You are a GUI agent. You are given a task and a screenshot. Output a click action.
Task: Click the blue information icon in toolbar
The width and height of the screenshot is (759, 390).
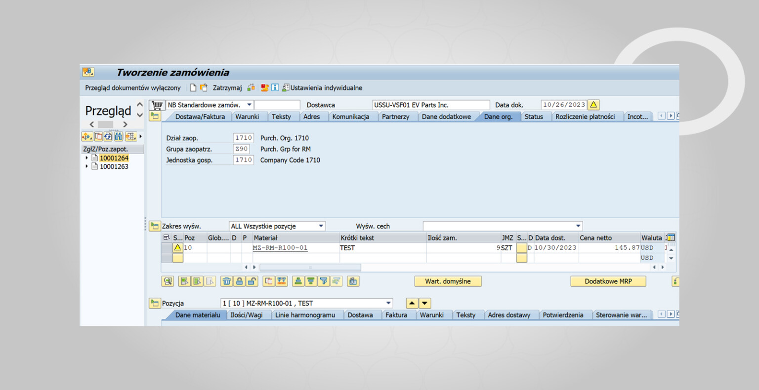pyautogui.click(x=275, y=88)
